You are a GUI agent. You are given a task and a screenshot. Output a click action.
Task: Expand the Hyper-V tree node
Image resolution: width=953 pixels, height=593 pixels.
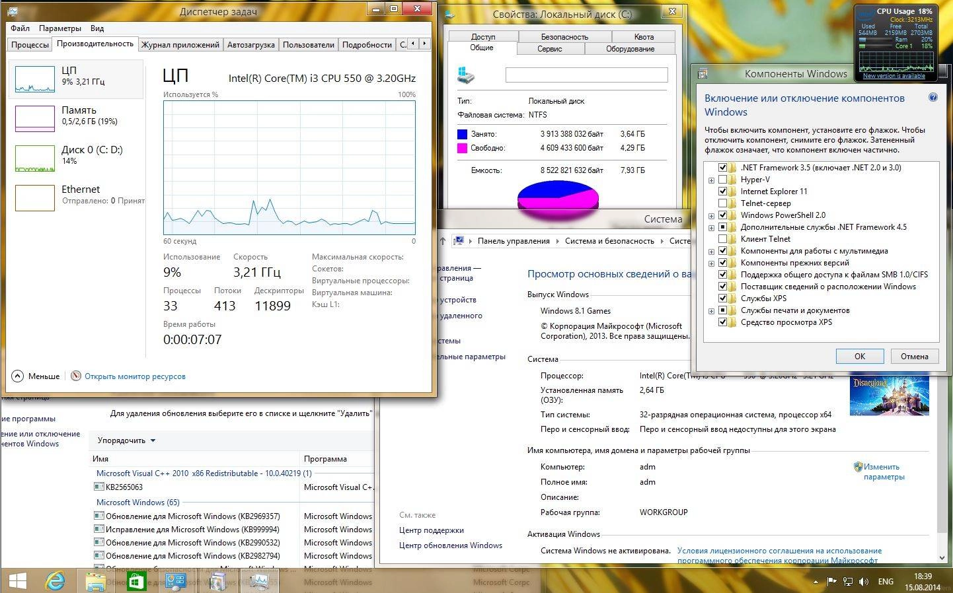click(711, 180)
